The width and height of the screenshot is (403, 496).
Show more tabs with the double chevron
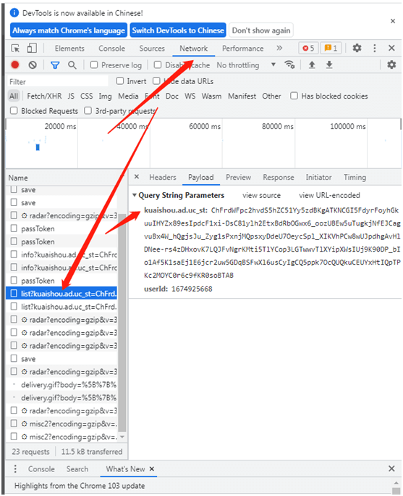click(279, 48)
